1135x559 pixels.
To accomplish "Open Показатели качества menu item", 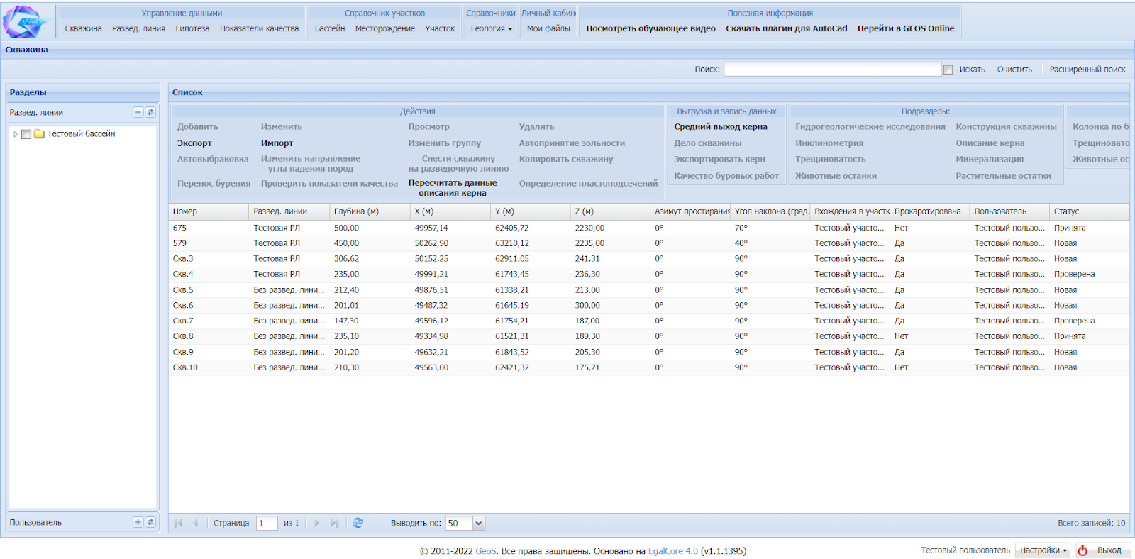I will pos(259,28).
